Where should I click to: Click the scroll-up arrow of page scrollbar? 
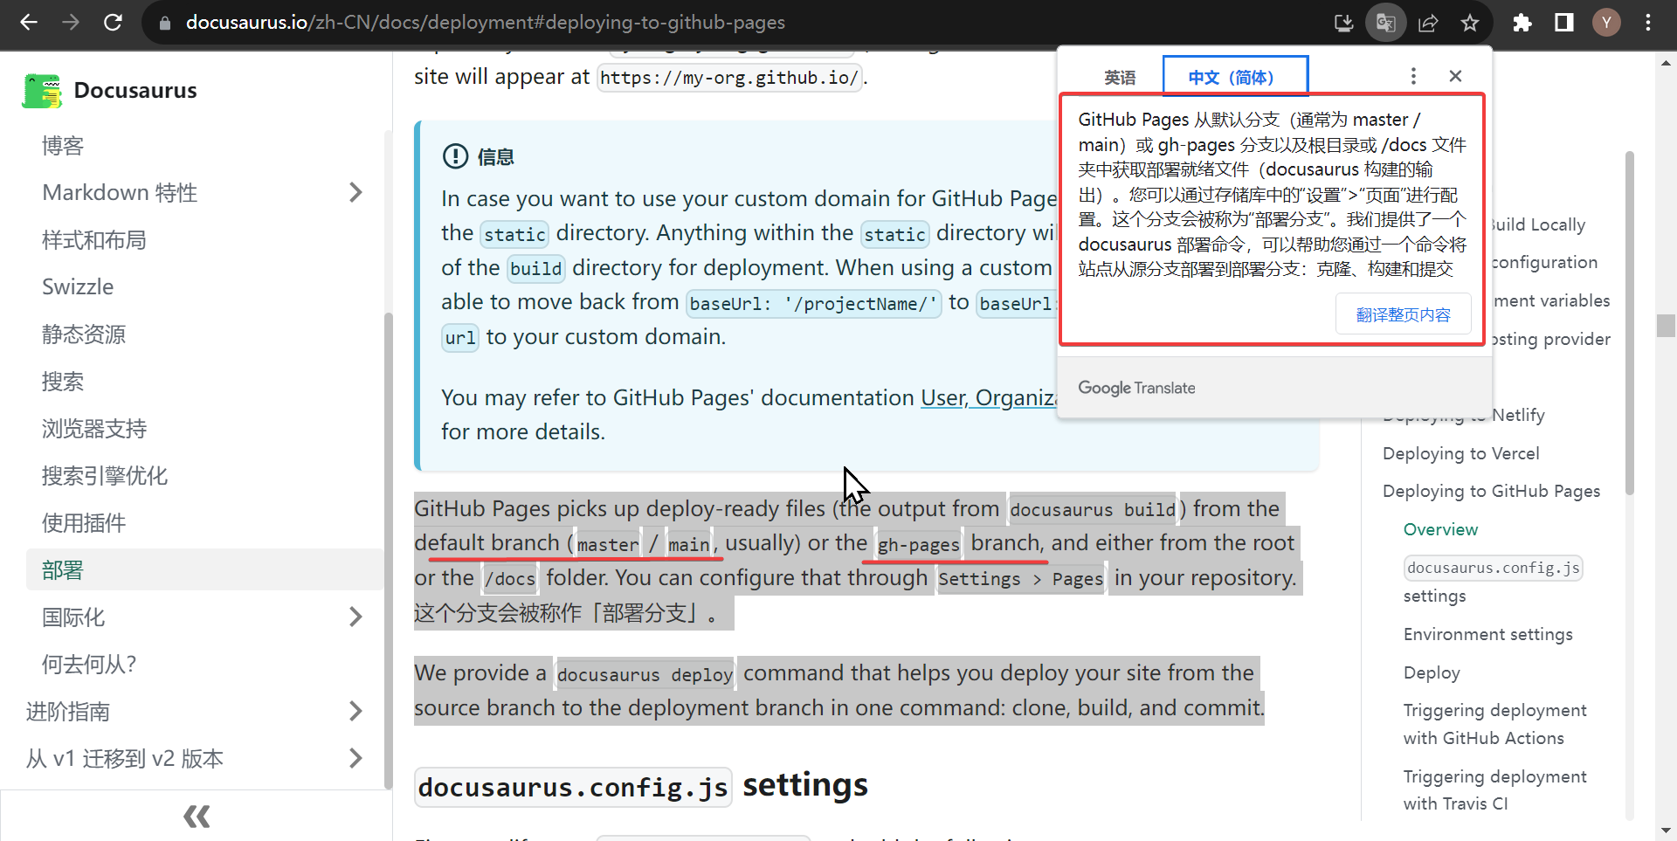1666,63
